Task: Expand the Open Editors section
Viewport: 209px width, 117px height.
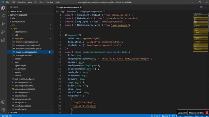Action: coord(30,12)
